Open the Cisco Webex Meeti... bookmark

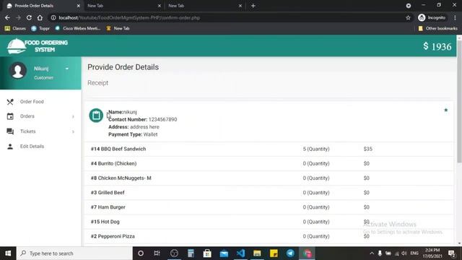tap(78, 28)
